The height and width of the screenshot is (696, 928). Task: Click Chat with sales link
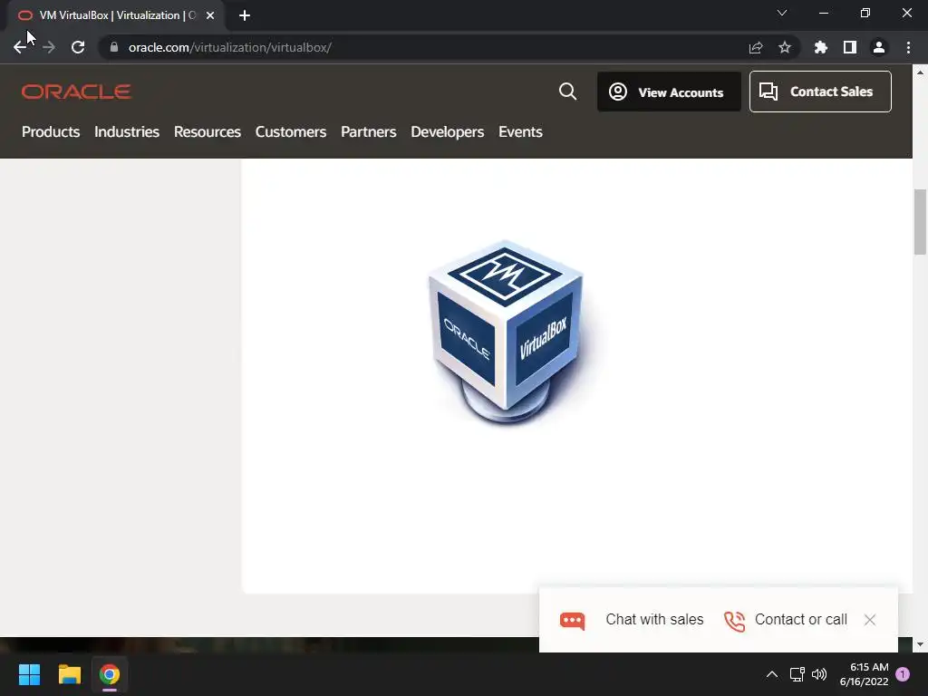654,619
